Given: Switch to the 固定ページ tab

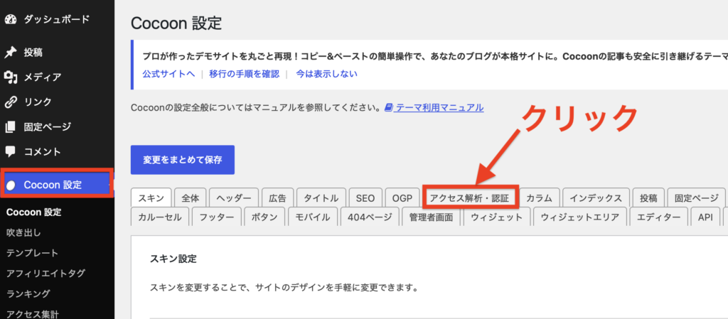Looking at the screenshot, I should (x=697, y=198).
